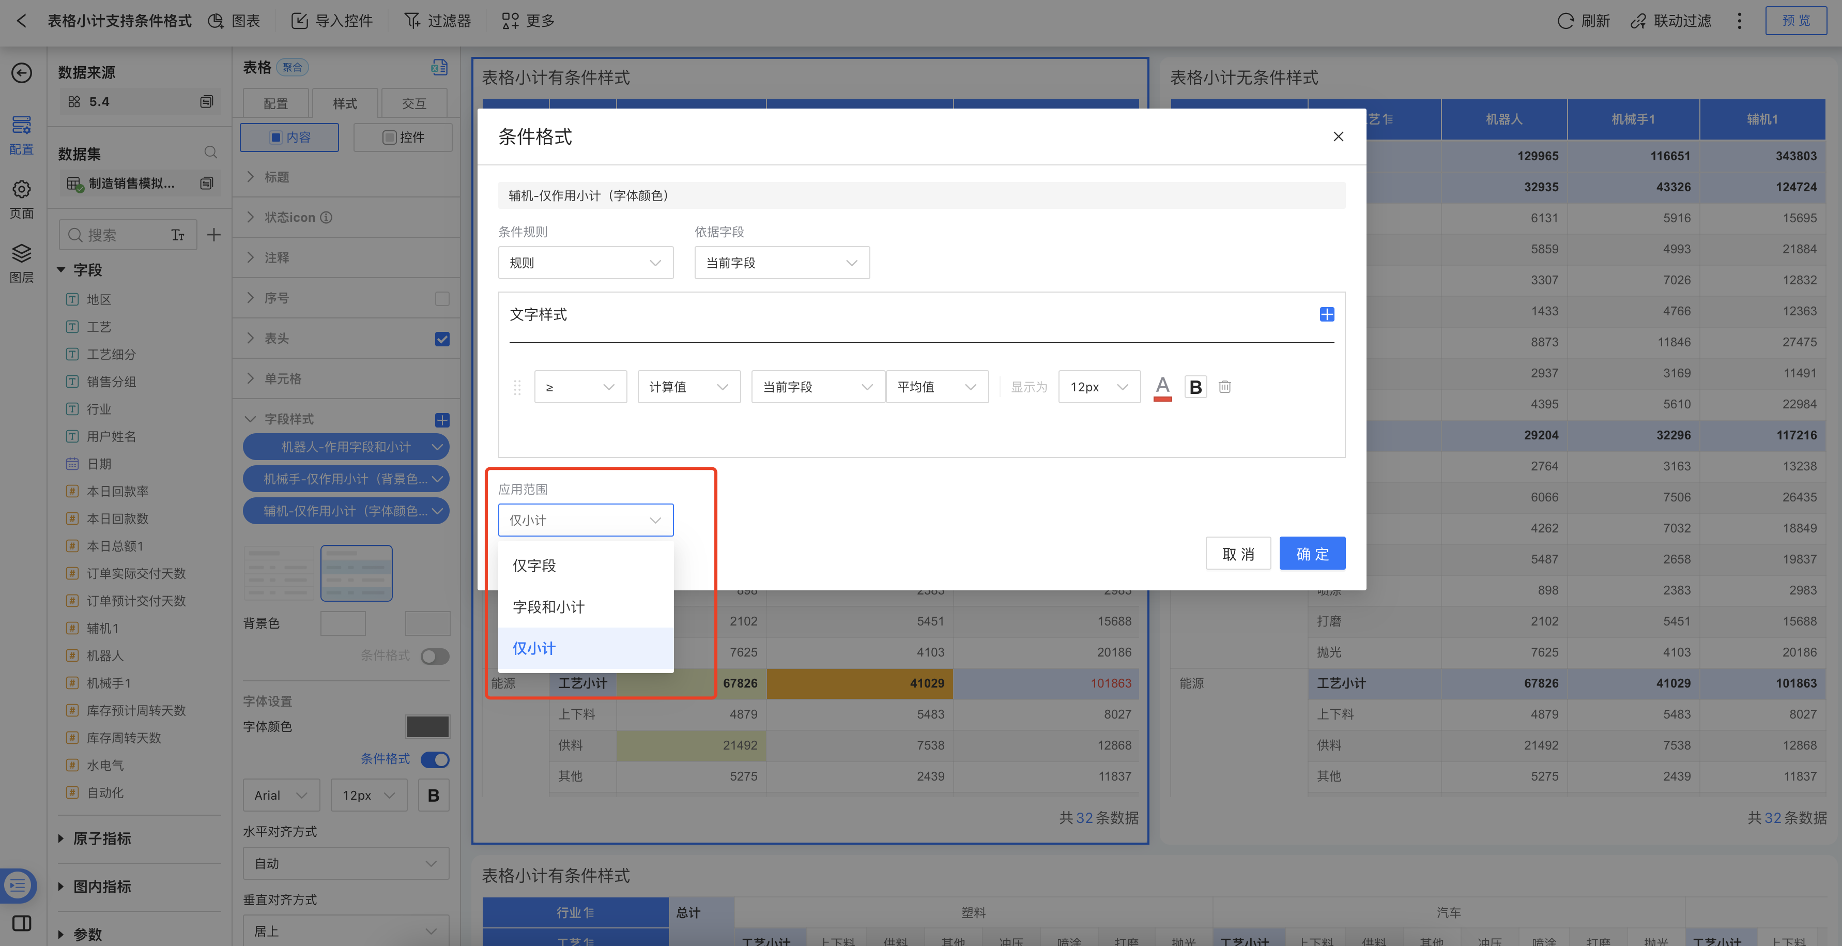Click the 刷新 refresh icon
The height and width of the screenshot is (946, 1842).
(1565, 21)
